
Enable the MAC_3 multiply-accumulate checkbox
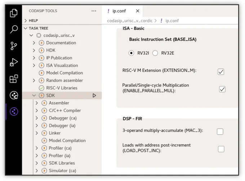tap(220, 132)
